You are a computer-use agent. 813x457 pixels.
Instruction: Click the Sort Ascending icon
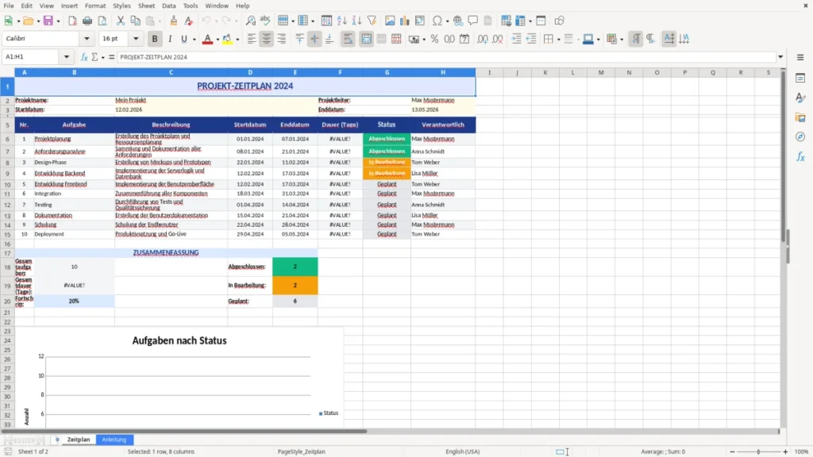pyautogui.click(x=341, y=21)
